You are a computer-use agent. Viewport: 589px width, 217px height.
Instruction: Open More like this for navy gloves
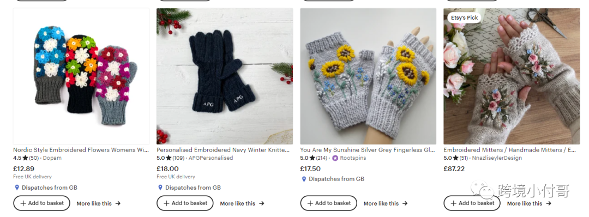242,203
